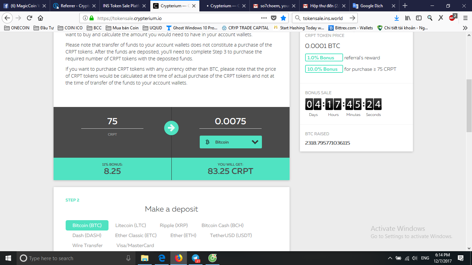The height and width of the screenshot is (265, 472).
Task: Show the sidebars panel
Action: [x=419, y=18]
